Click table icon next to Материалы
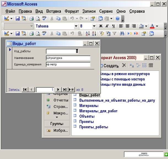Image resolution: width=168 pixels, height=159 pixels. (75, 105)
